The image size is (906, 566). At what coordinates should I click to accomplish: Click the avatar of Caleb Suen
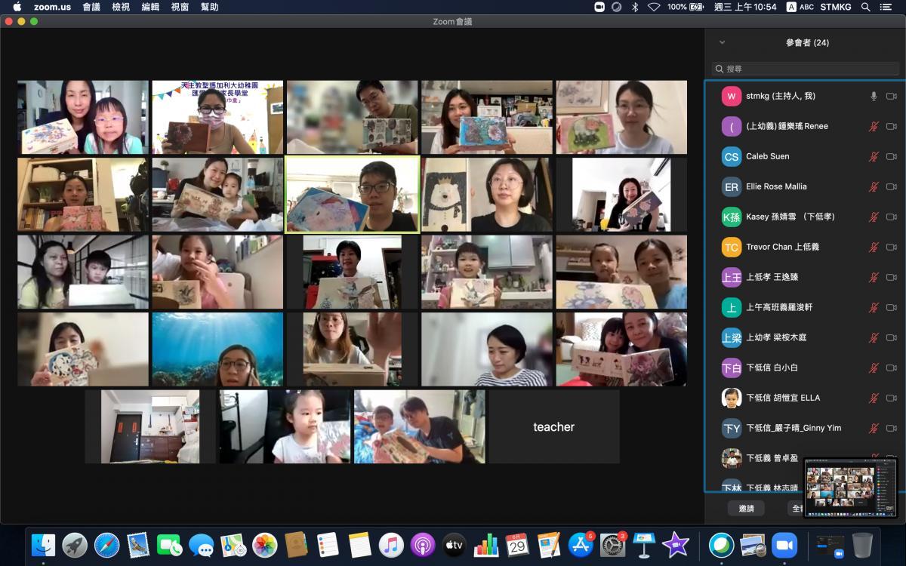point(731,156)
